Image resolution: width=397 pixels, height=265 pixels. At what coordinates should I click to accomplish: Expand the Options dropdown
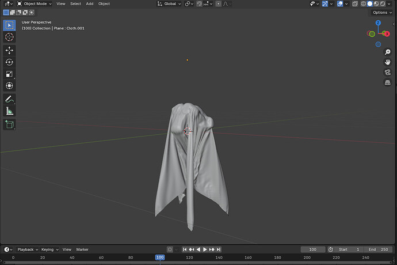click(x=382, y=13)
